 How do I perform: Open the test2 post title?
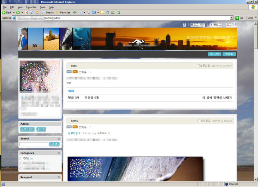[x=75, y=121]
